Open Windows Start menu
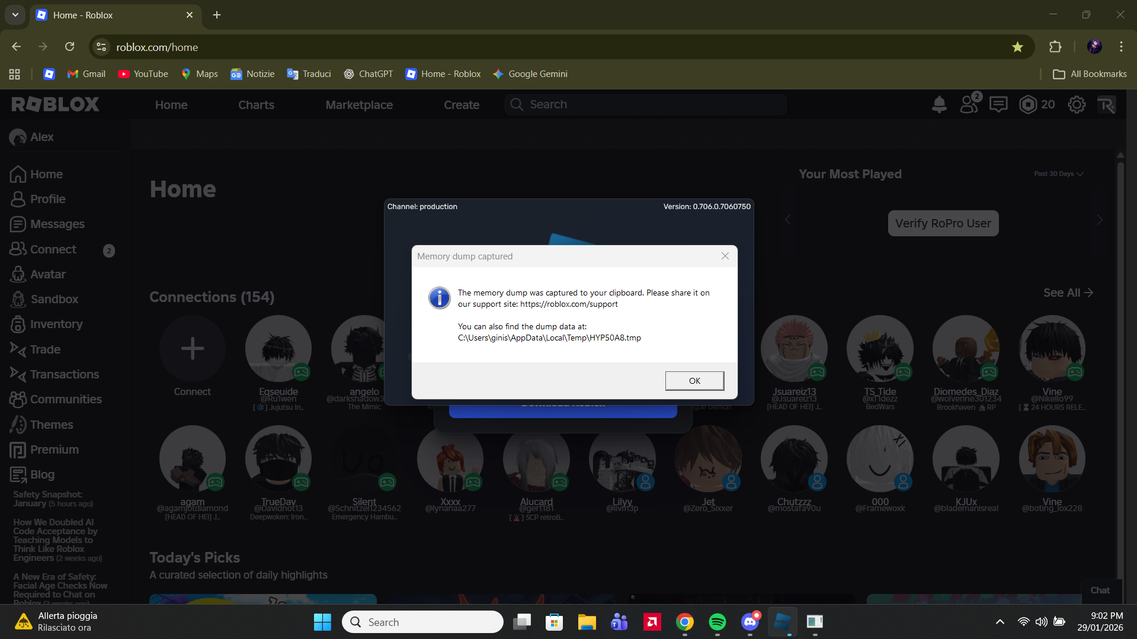Image resolution: width=1137 pixels, height=639 pixels. (322, 622)
